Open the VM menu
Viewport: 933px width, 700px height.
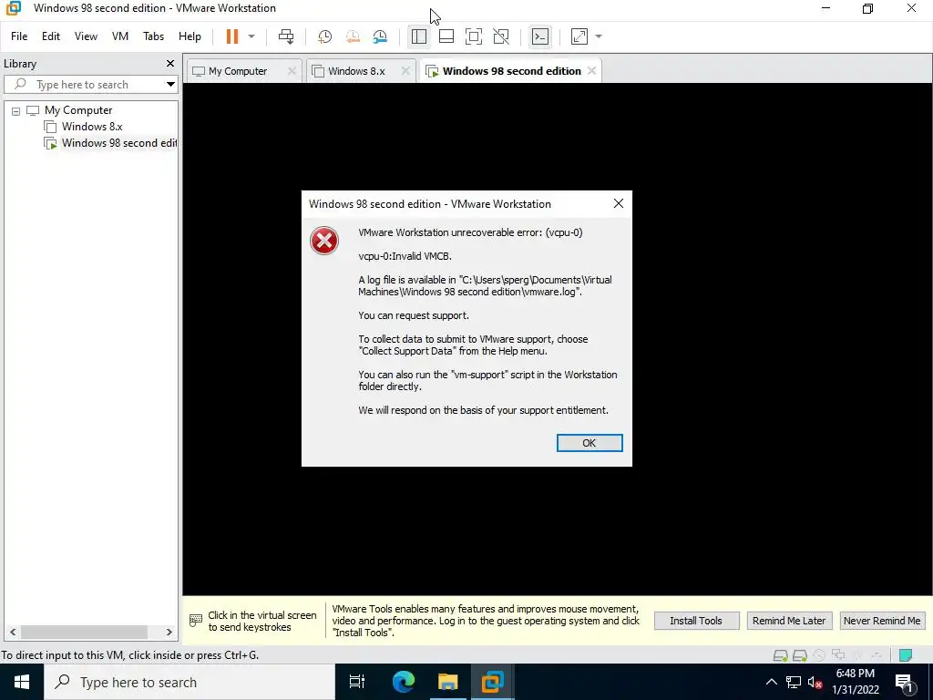(x=120, y=36)
